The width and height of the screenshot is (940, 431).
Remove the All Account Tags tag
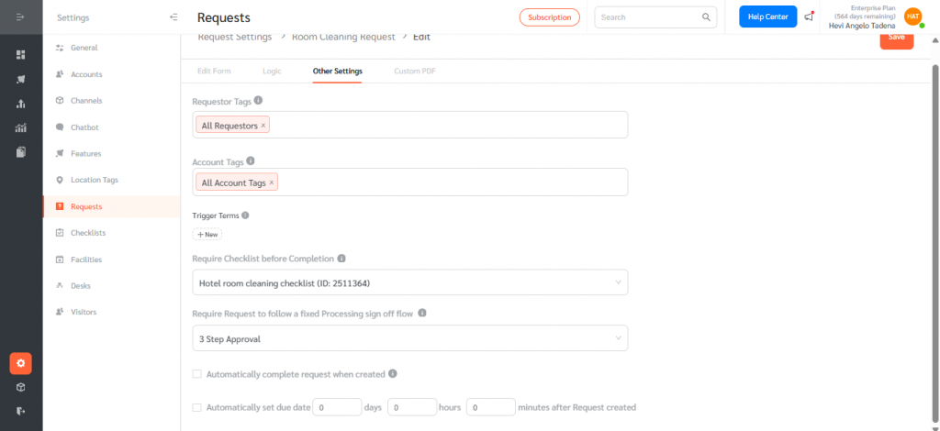272,182
